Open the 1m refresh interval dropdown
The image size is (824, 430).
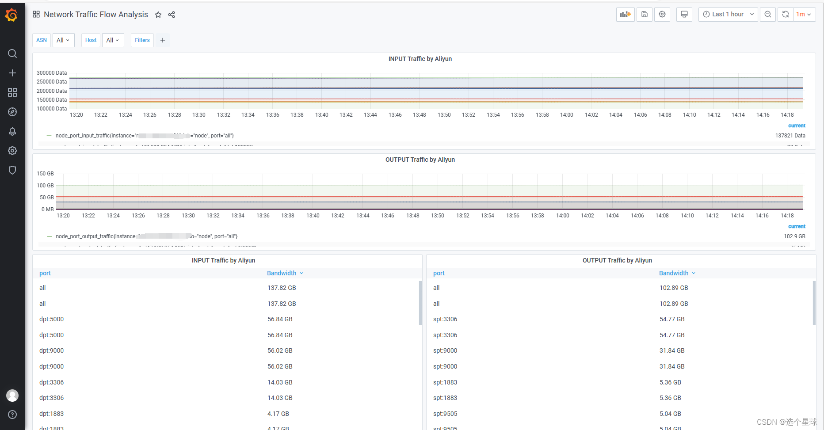(805, 14)
